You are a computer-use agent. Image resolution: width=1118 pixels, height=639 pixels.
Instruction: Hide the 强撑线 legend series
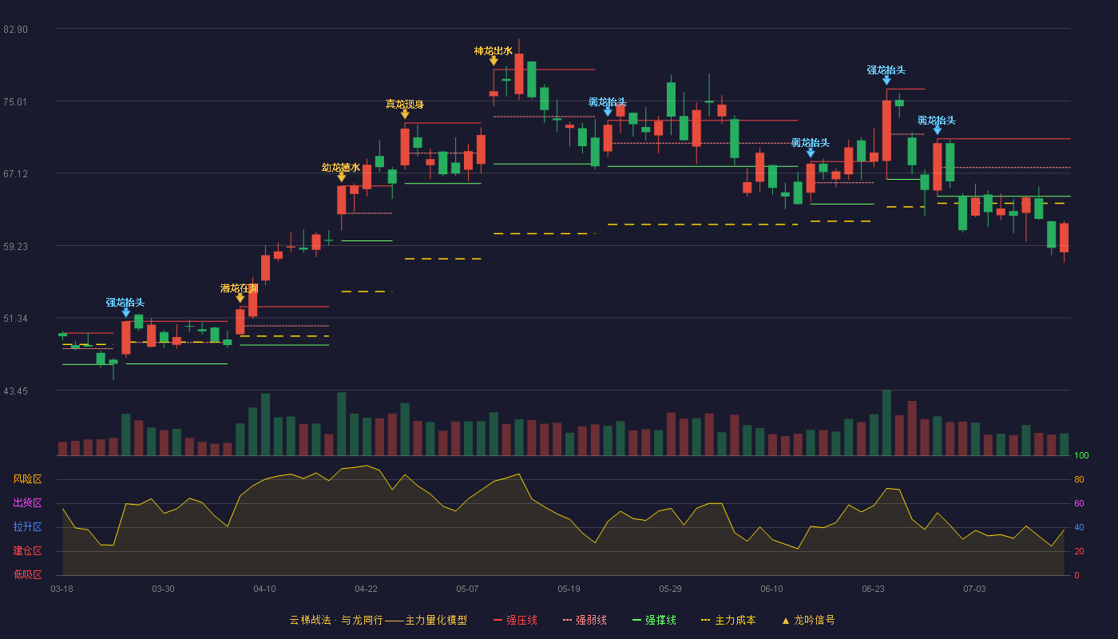pyautogui.click(x=654, y=620)
